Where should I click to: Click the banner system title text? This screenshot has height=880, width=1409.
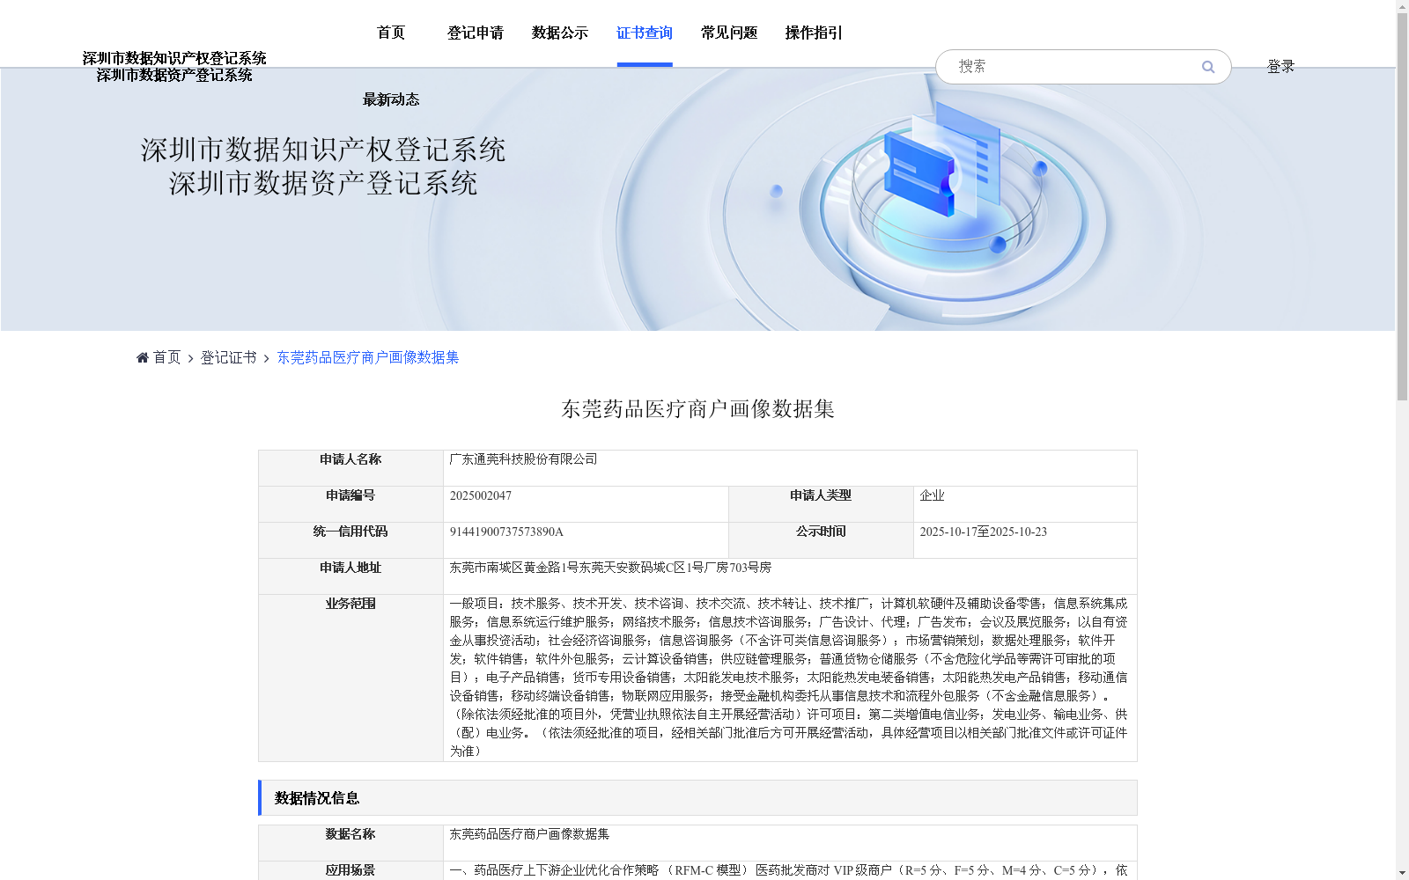pos(323,166)
